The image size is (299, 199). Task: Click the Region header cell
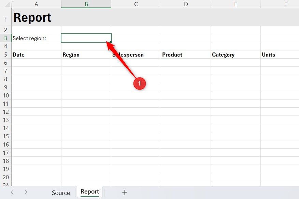[x=86, y=55]
